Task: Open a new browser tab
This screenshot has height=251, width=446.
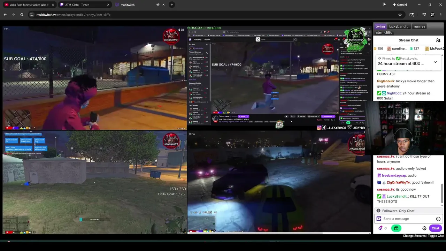Action: click(x=172, y=5)
